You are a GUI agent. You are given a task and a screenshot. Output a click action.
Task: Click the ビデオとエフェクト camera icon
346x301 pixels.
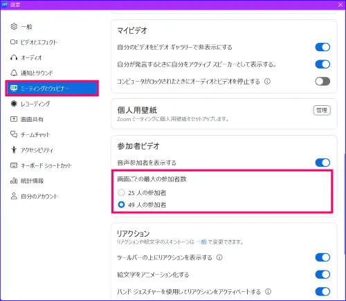pos(14,42)
